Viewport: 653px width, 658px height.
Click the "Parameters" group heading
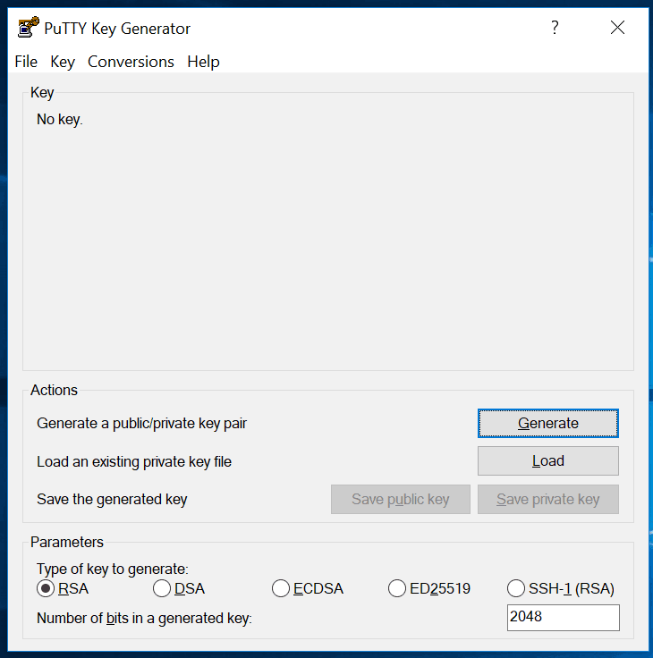click(67, 542)
